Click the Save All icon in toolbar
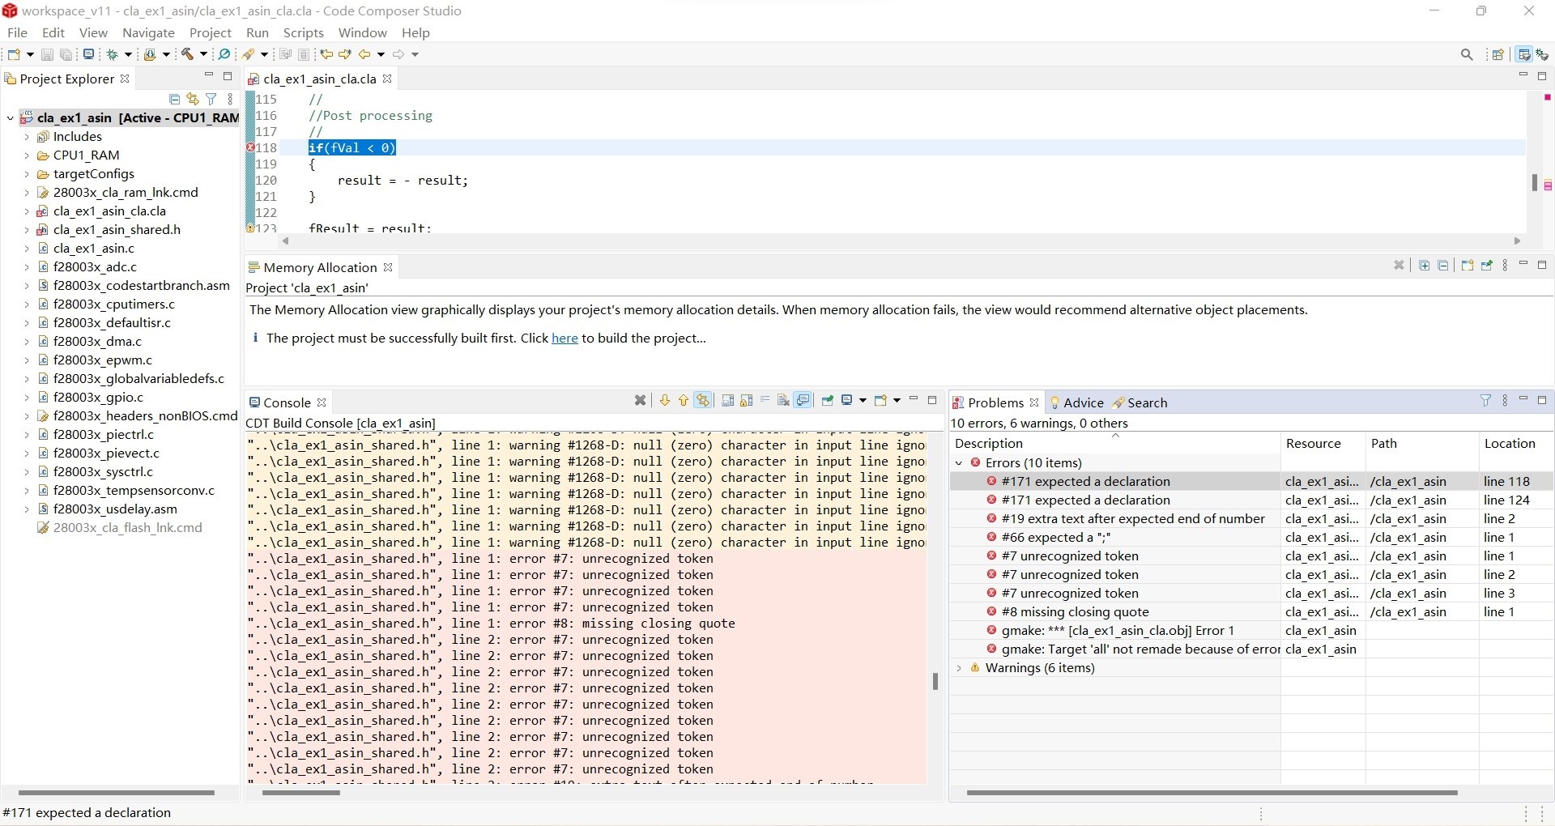The height and width of the screenshot is (826, 1555). pos(66,54)
